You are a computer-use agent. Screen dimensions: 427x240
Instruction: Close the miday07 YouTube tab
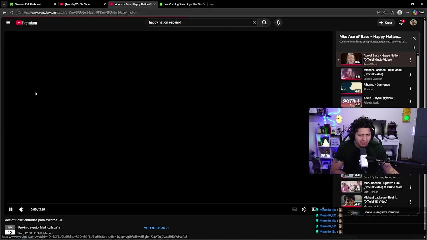tap(105, 4)
